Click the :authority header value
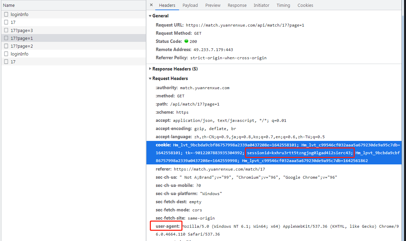This screenshot has height=241, width=406. [x=205, y=88]
